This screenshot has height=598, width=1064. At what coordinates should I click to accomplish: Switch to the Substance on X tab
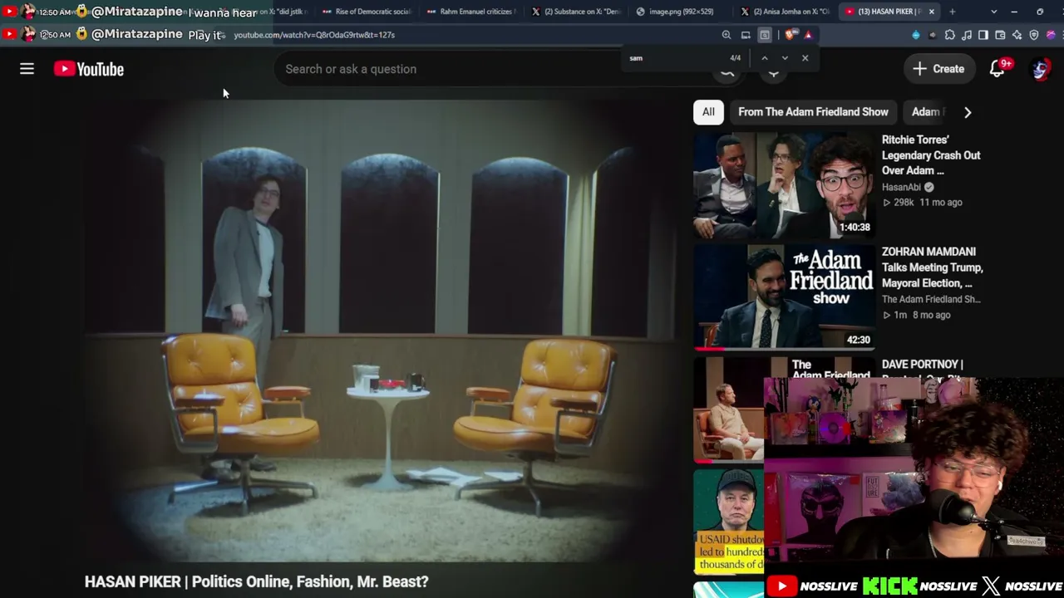click(578, 12)
